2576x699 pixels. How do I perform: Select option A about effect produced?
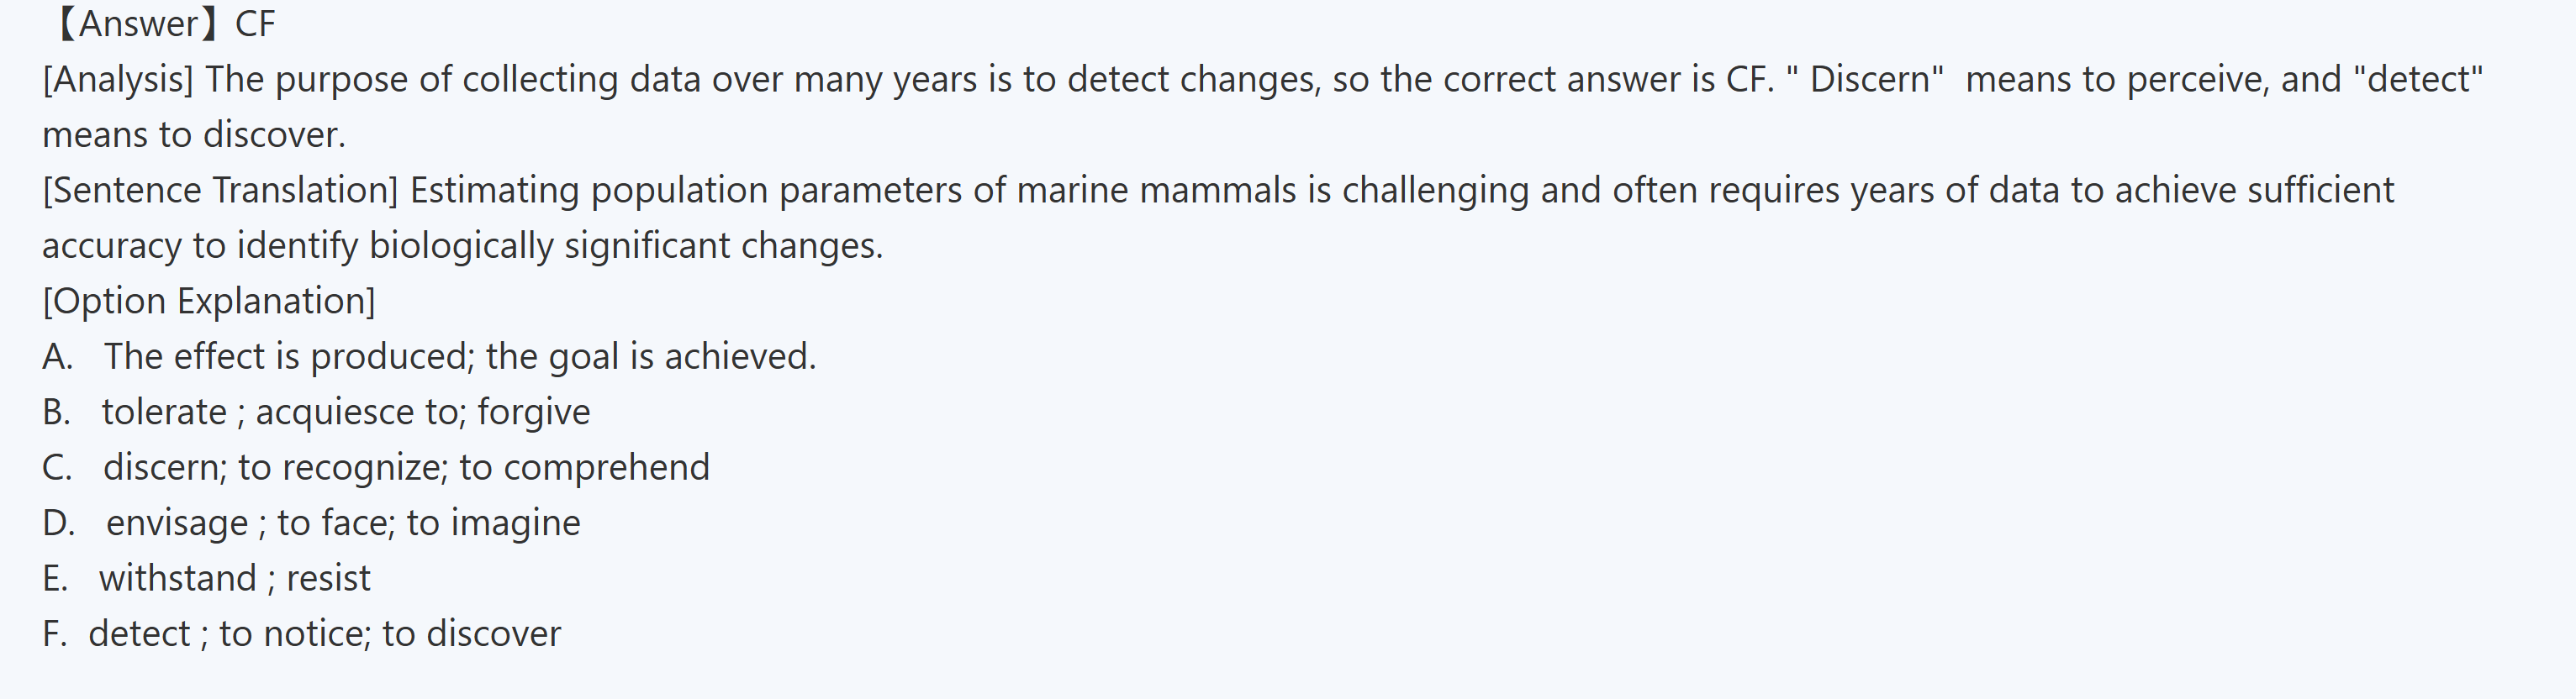430,357
